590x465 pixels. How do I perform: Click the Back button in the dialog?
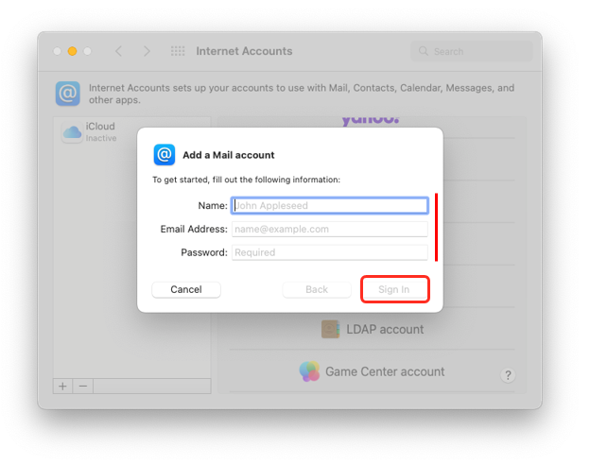click(x=317, y=289)
